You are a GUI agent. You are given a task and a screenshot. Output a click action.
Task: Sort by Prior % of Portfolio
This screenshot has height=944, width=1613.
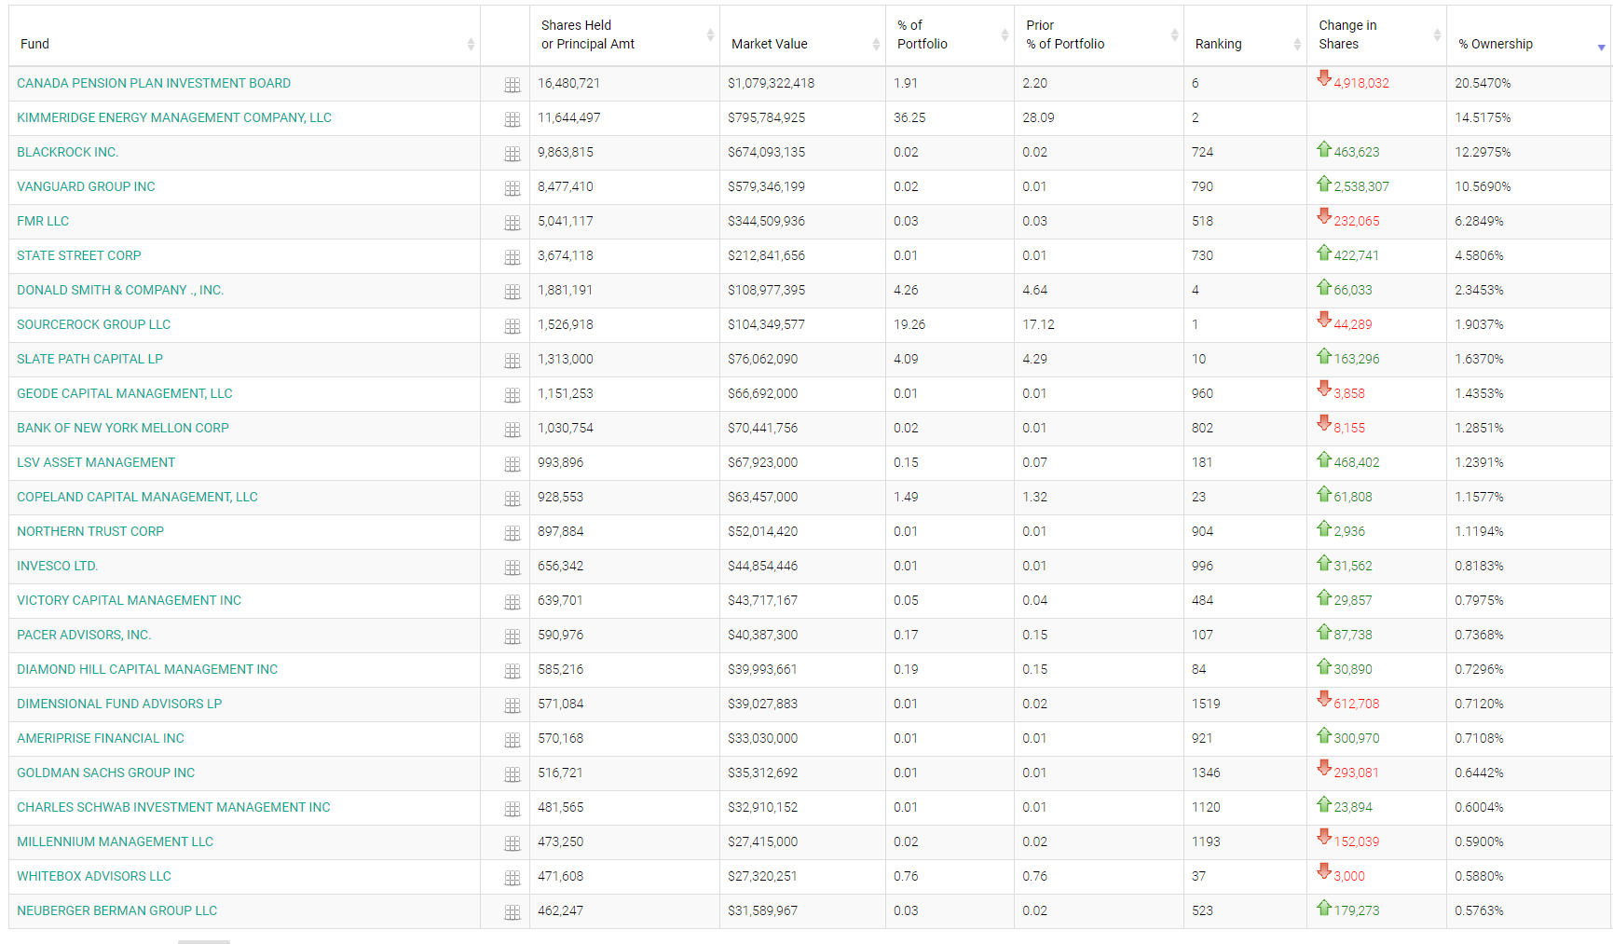pos(1099,35)
